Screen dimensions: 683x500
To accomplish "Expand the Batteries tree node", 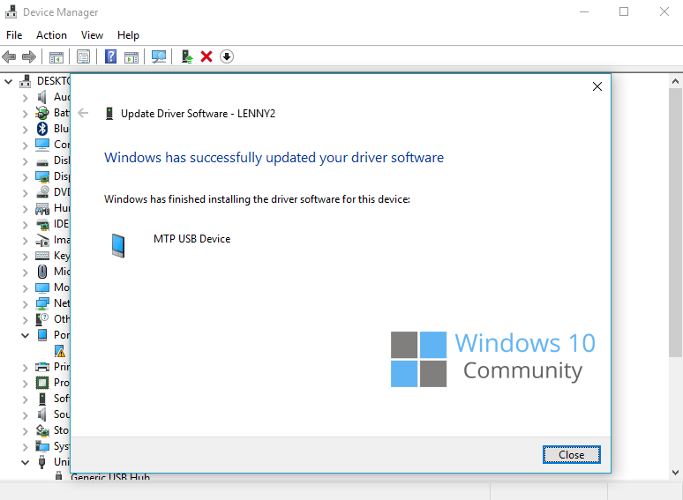I will click(26, 114).
